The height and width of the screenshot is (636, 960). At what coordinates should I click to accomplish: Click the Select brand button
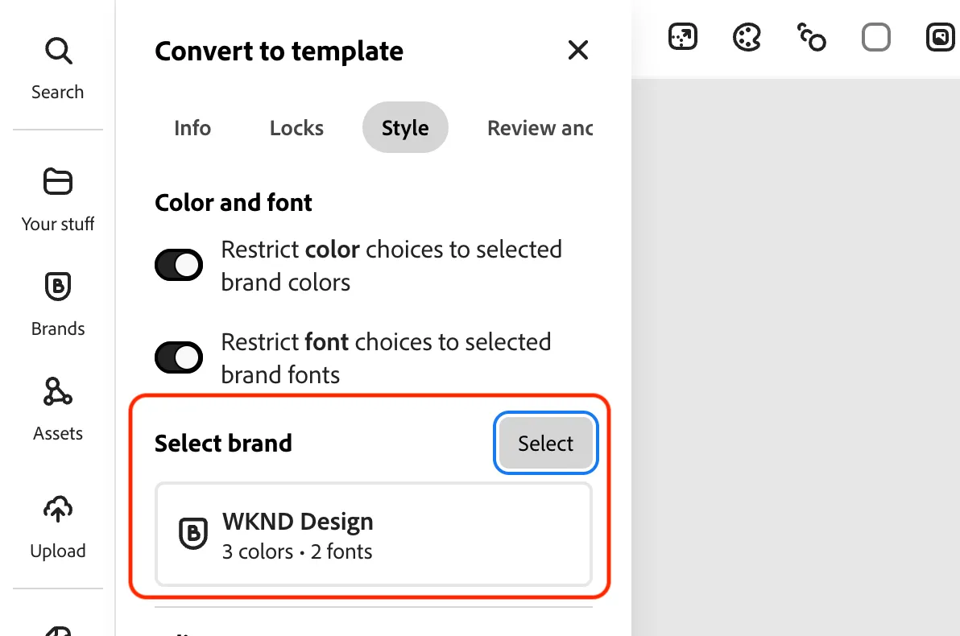tap(545, 443)
